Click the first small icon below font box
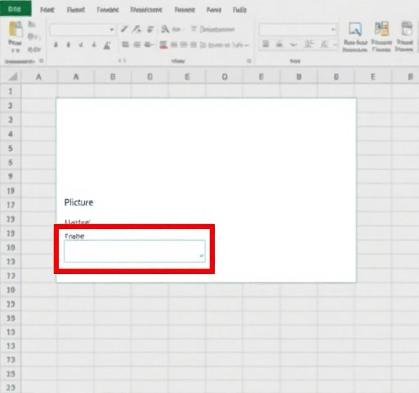Image resolution: width=419 pixels, height=393 pixels. 56,45
